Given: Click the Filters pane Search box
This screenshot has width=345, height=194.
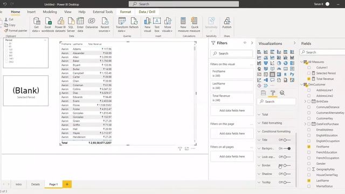Looking at the screenshot, I should [x=232, y=53].
